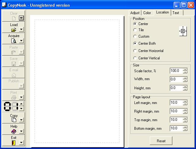The width and height of the screenshot is (196, 149).
Task: Click the Copy pages icon
Action: [x=14, y=120]
